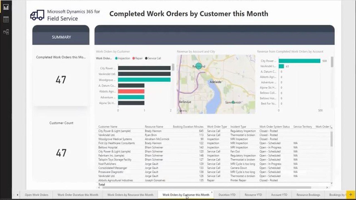The height and width of the screenshot is (200, 356).
Task: Click the City Power bar in customer chart
Action: 144,68
